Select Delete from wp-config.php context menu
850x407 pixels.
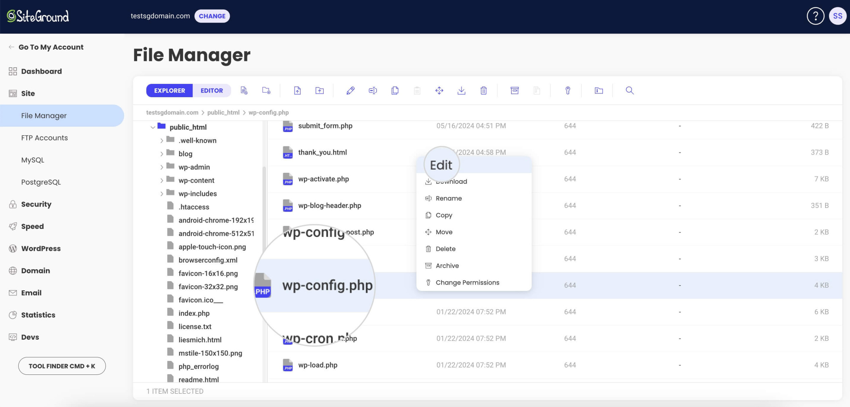[x=445, y=248]
